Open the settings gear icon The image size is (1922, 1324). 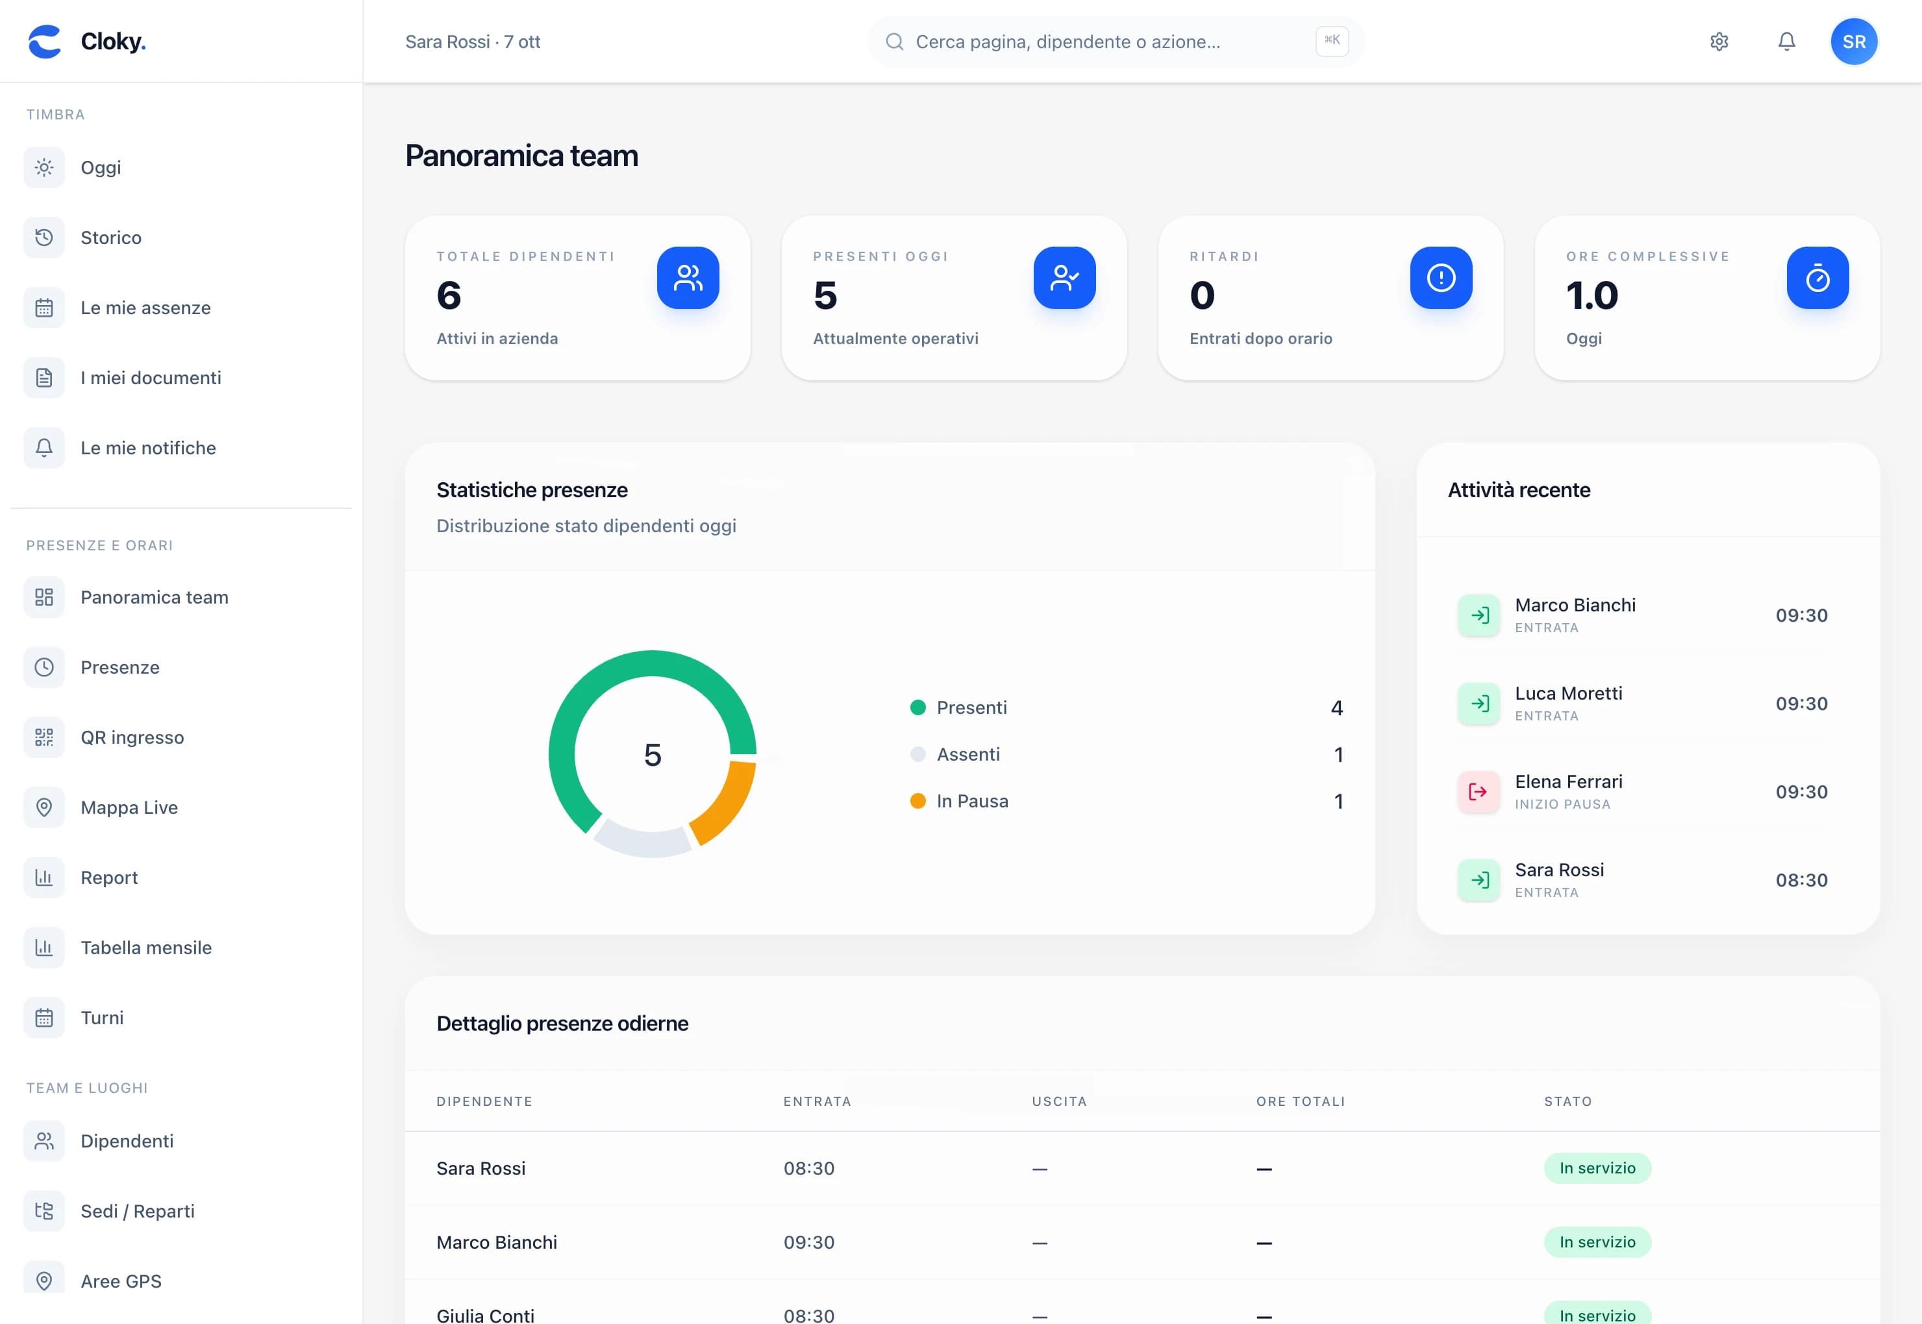point(1719,42)
